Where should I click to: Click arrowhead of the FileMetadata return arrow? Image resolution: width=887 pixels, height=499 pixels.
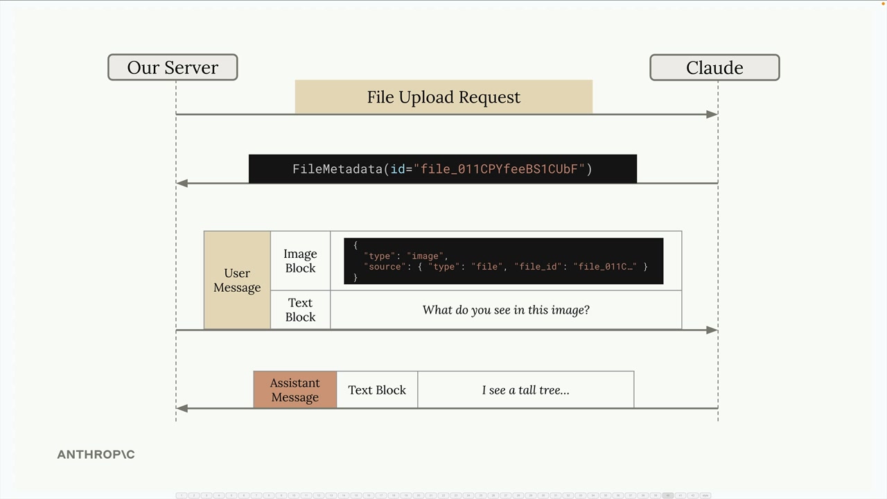point(182,184)
